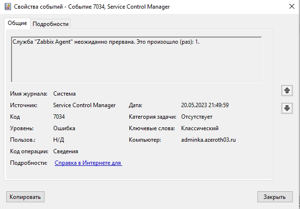Click the level value Ошибка
The width and height of the screenshot is (300, 209).
(64, 128)
